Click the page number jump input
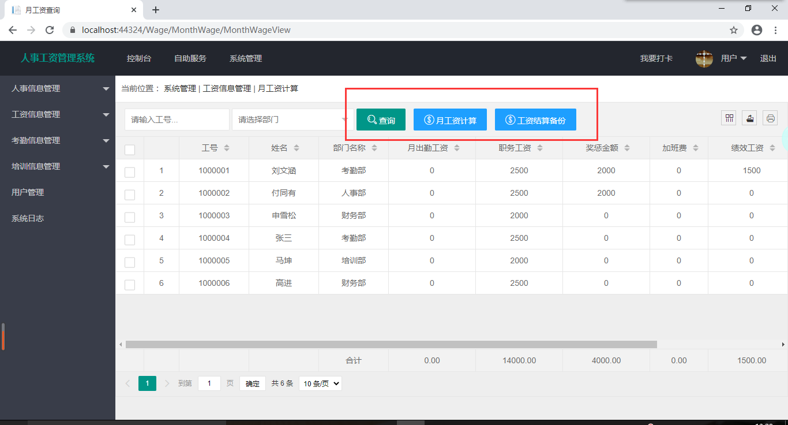The height and width of the screenshot is (425, 788). (x=209, y=383)
